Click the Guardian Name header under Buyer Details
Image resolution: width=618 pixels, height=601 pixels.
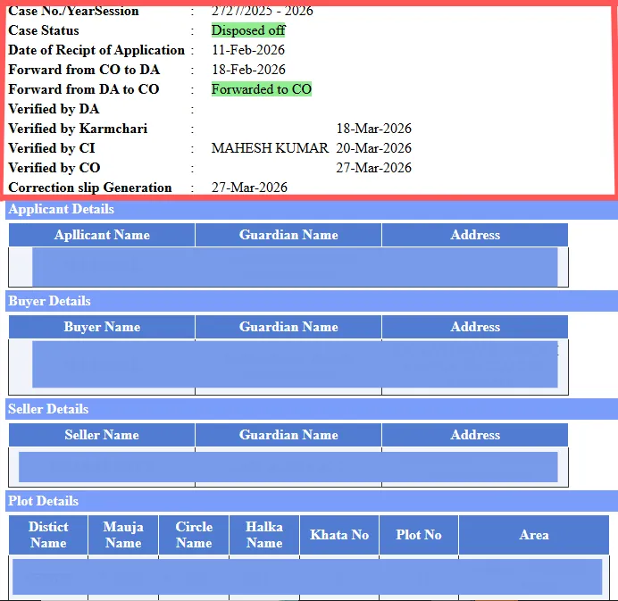[x=288, y=327]
